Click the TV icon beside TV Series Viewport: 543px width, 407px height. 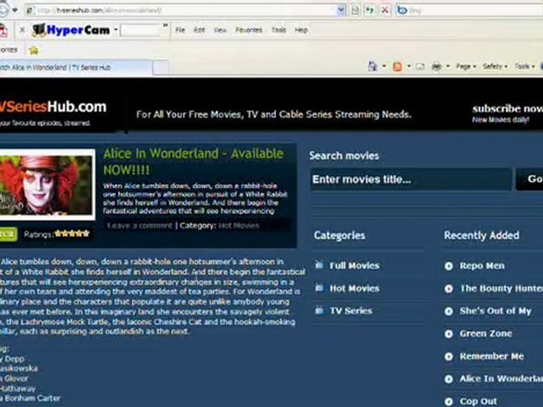[319, 310]
